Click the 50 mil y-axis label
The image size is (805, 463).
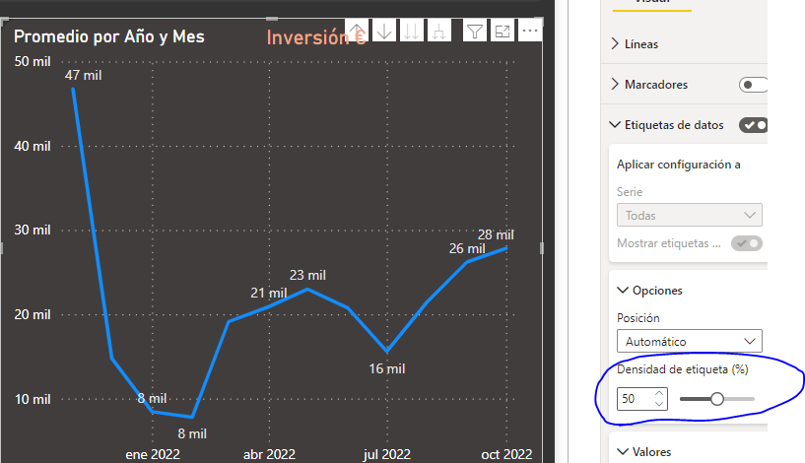pyautogui.click(x=33, y=62)
